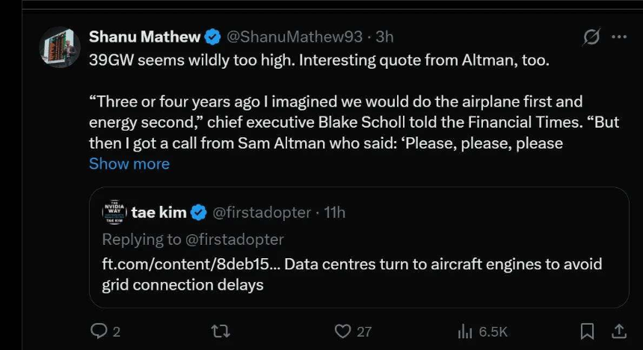
Task: Visit the @ShanuMathew93 handle link
Action: pos(294,37)
